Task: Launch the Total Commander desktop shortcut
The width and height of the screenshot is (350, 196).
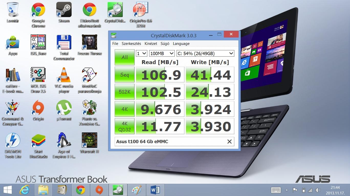Action: coord(64,47)
